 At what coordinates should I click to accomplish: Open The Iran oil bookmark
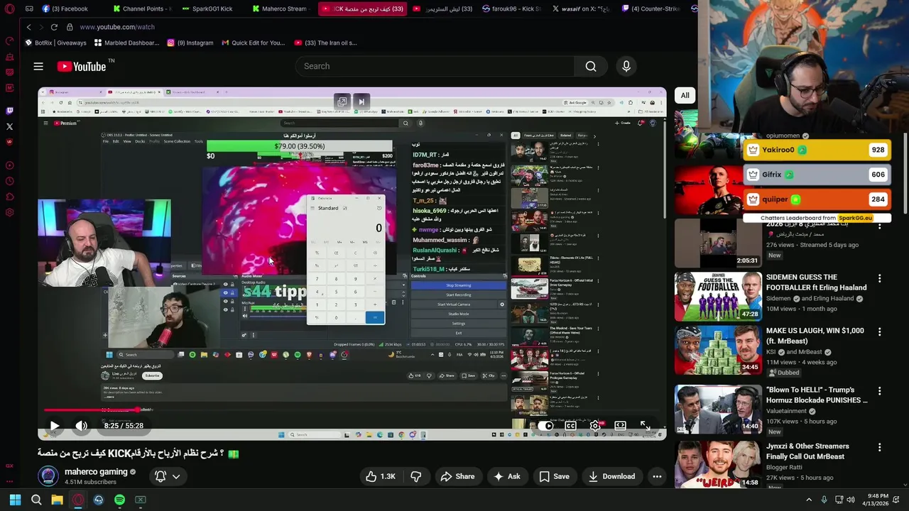click(325, 43)
